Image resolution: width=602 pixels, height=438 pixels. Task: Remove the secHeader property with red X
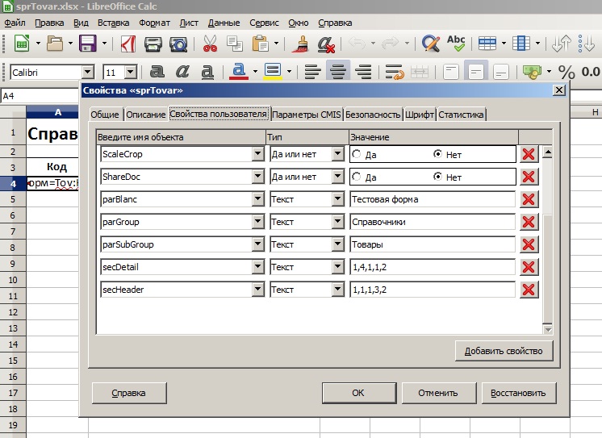point(529,290)
